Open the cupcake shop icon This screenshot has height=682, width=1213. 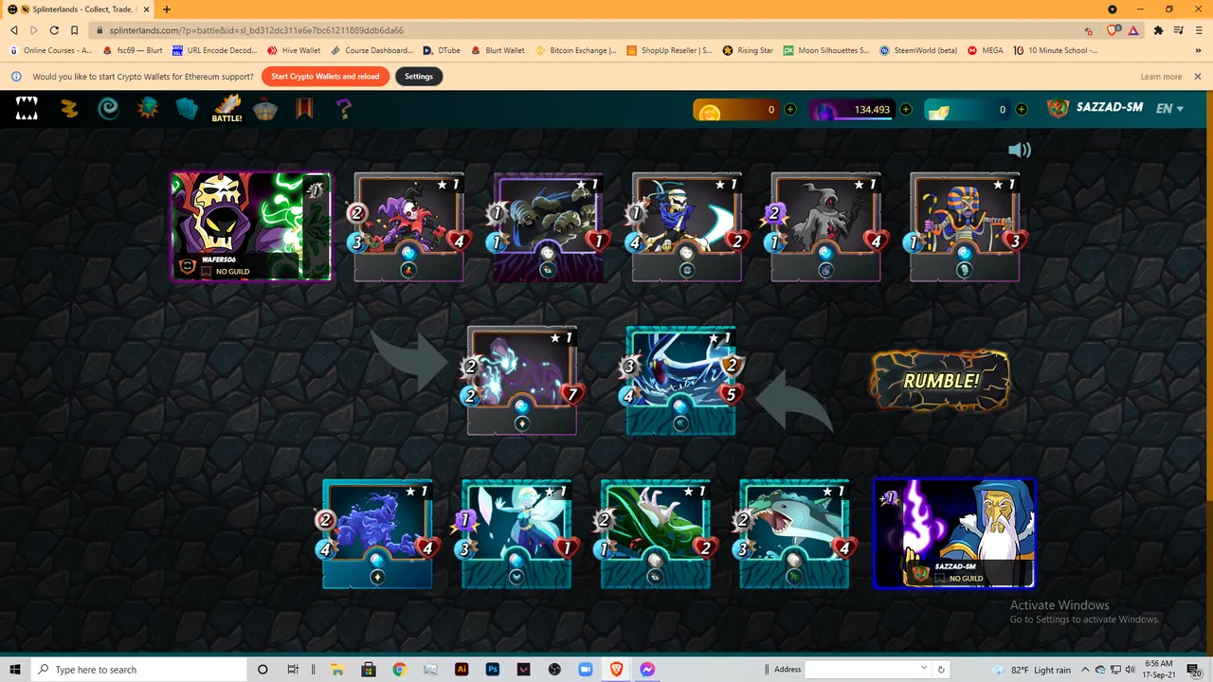point(265,109)
